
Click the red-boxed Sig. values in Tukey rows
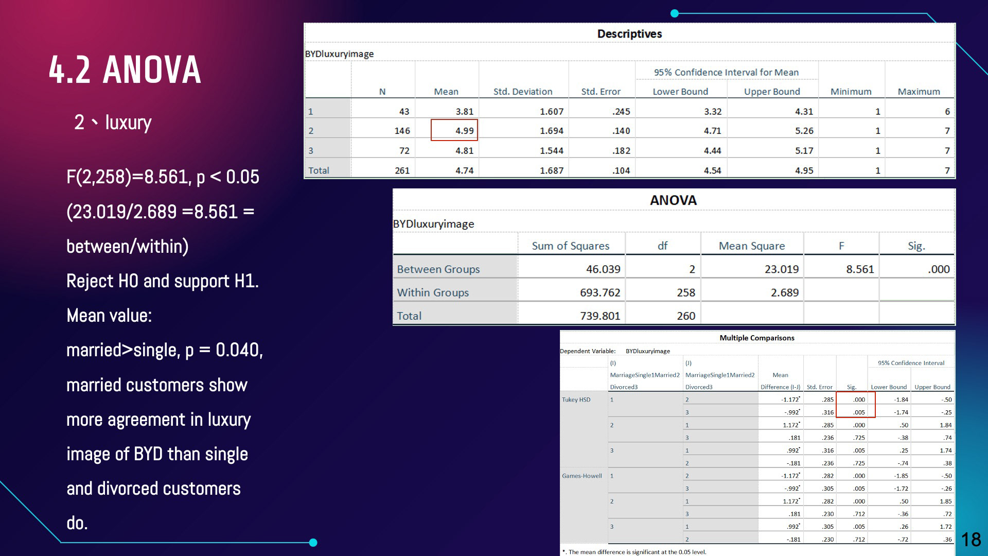coord(855,405)
